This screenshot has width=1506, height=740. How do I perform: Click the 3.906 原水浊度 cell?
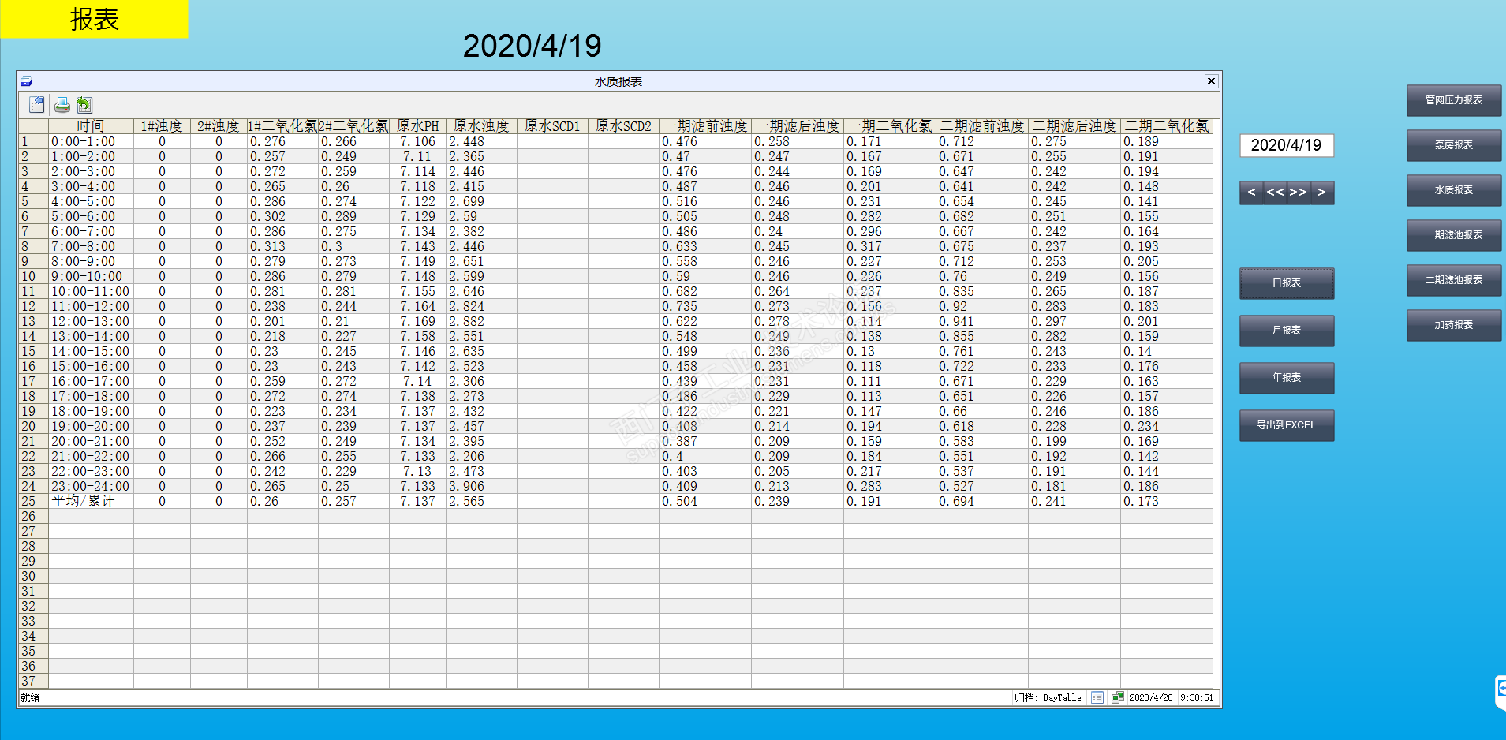coord(481,487)
